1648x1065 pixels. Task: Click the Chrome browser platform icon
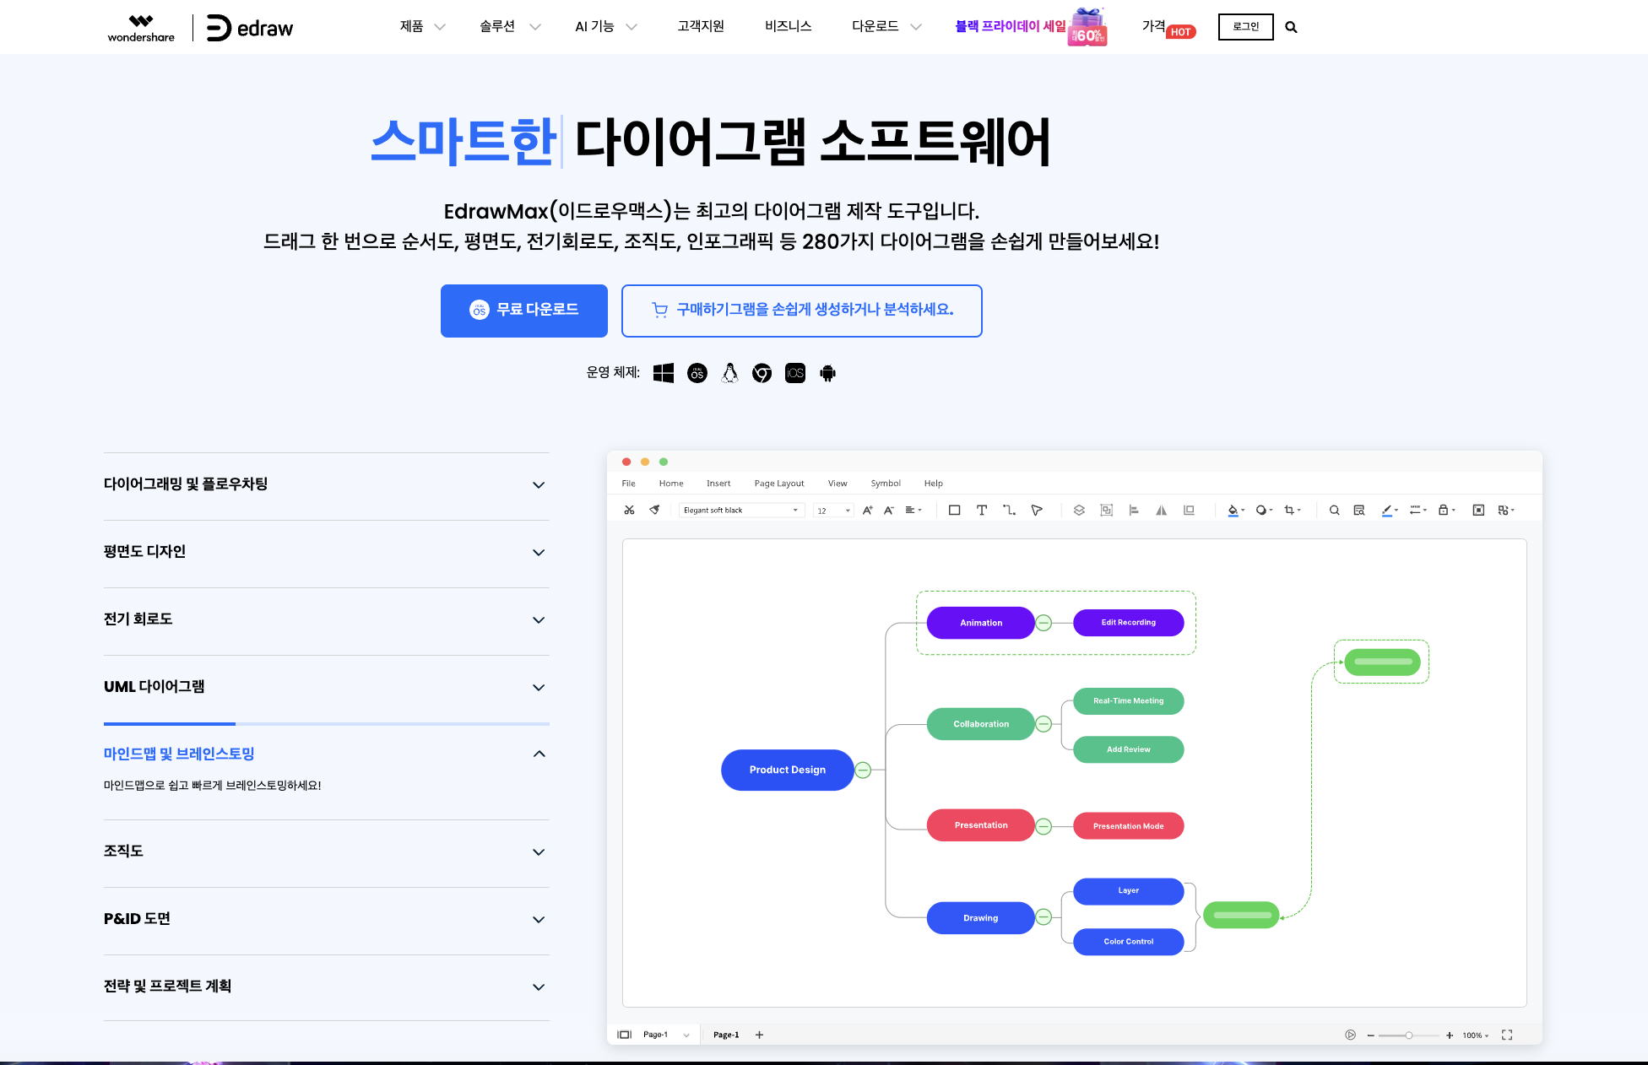click(762, 373)
